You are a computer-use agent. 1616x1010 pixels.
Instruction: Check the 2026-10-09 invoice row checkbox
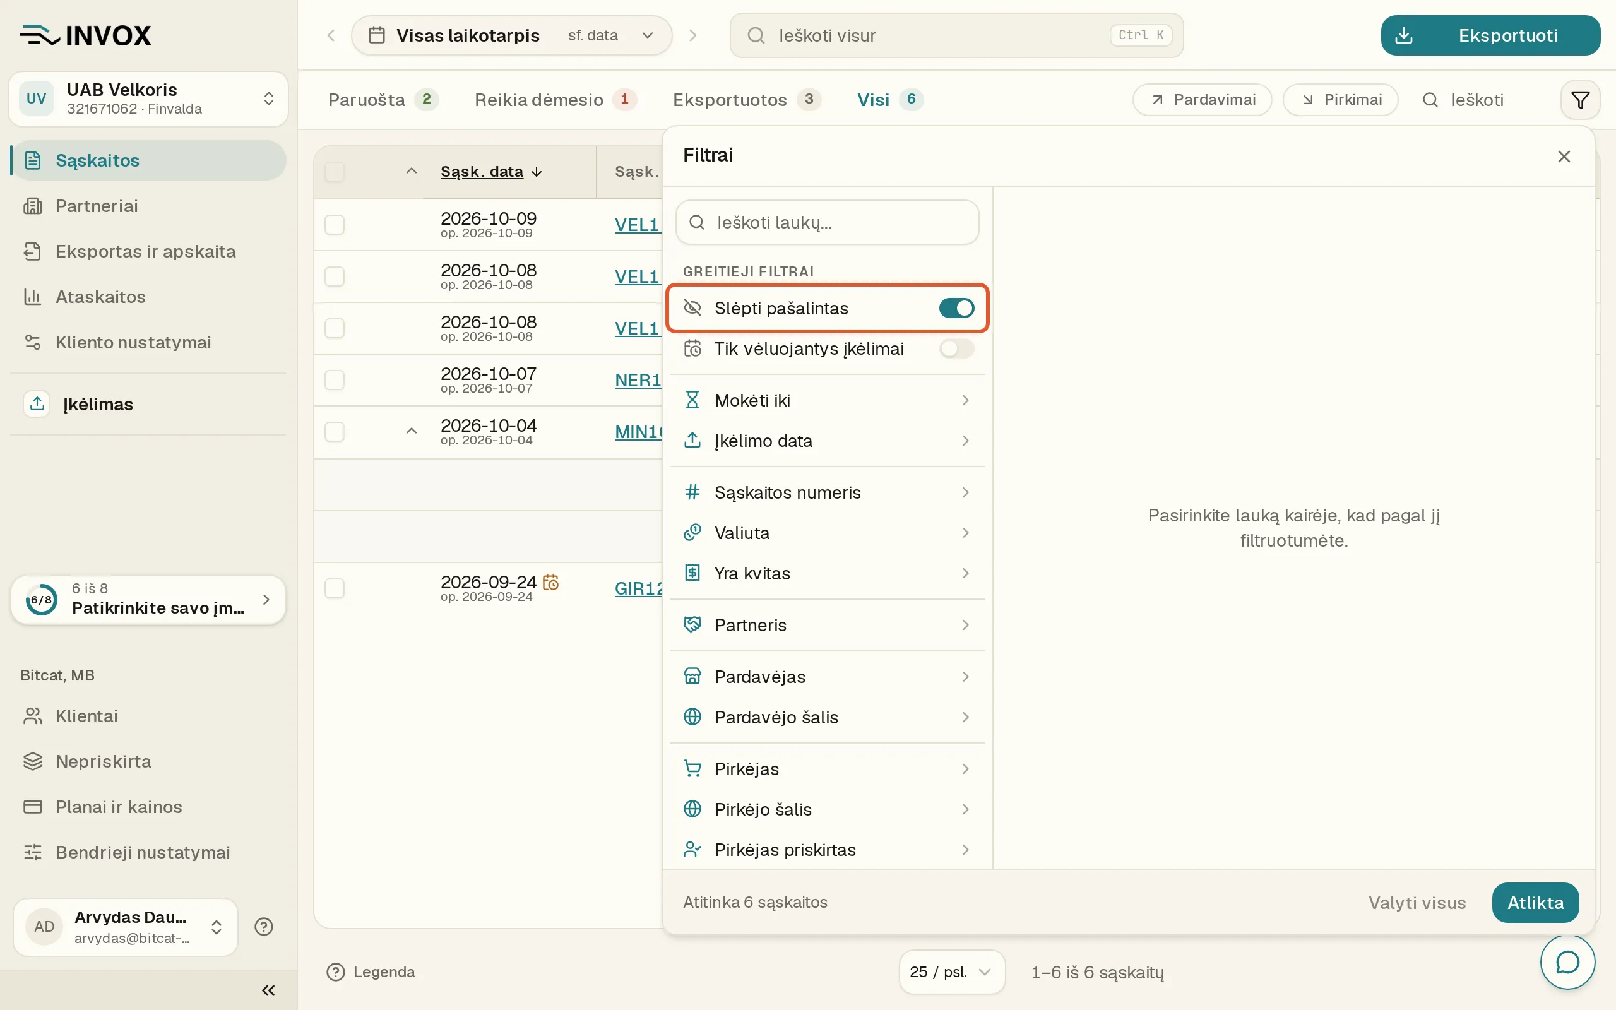[x=335, y=225]
